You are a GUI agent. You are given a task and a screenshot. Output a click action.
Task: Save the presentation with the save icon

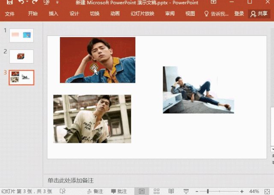tap(9, 2)
